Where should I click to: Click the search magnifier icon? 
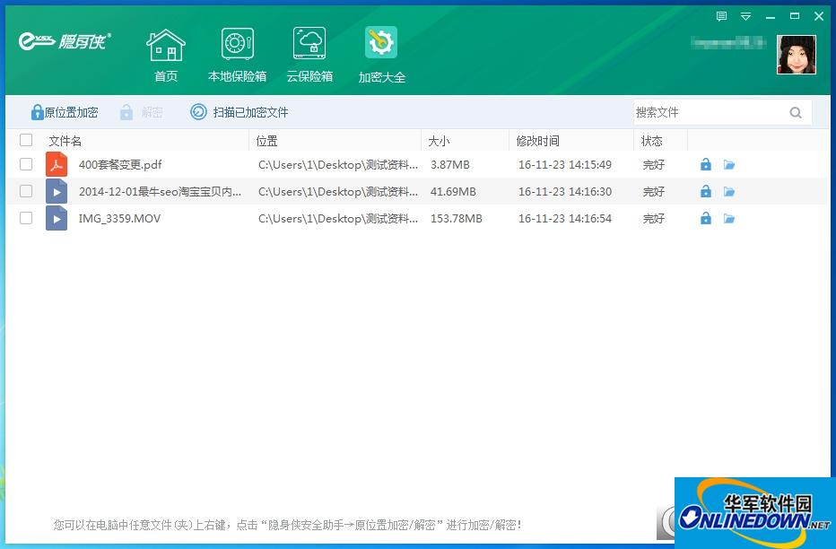pos(796,112)
